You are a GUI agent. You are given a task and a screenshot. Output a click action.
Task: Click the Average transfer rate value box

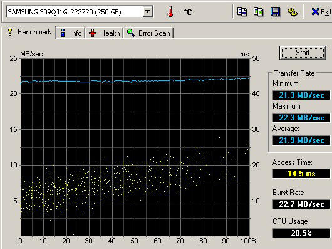(x=301, y=140)
